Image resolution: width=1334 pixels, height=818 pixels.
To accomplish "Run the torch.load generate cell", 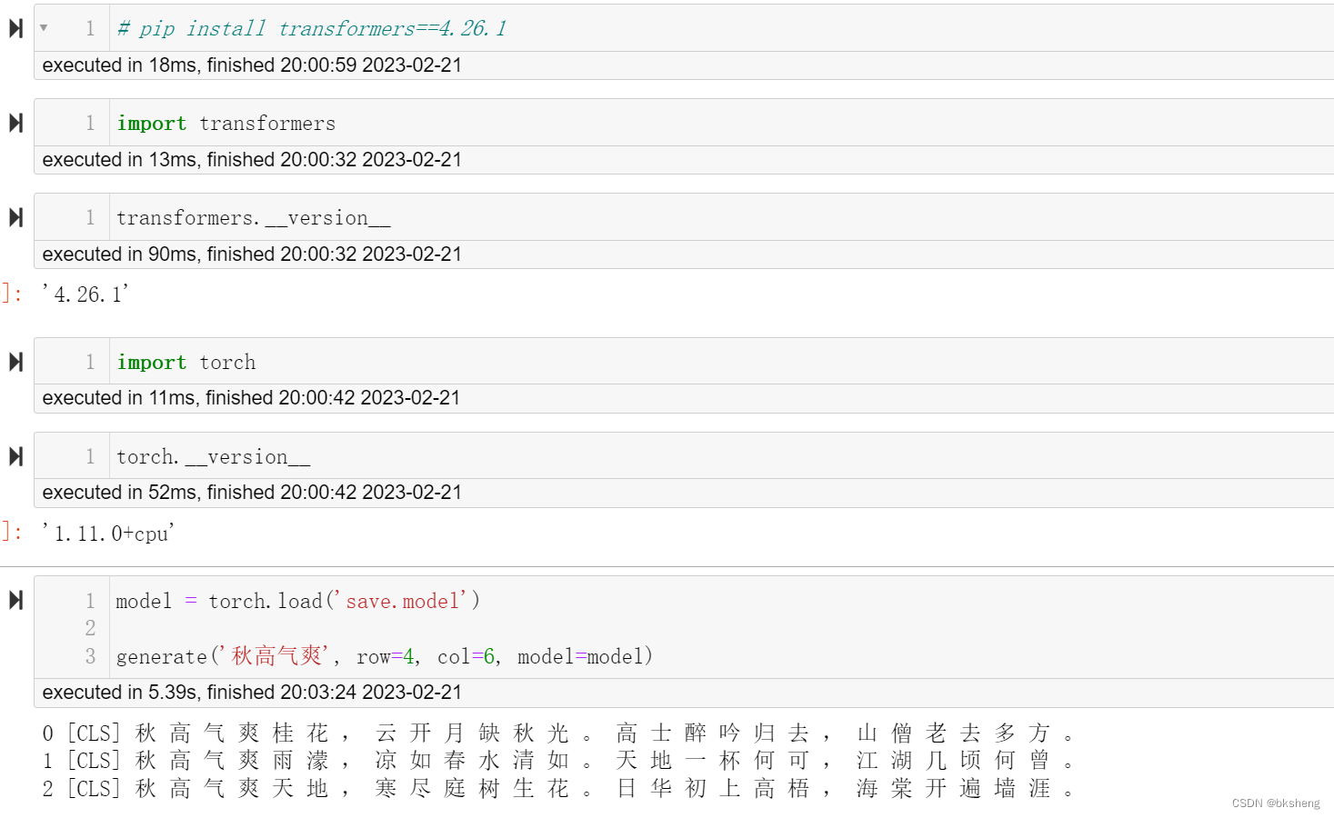I will coord(15,600).
